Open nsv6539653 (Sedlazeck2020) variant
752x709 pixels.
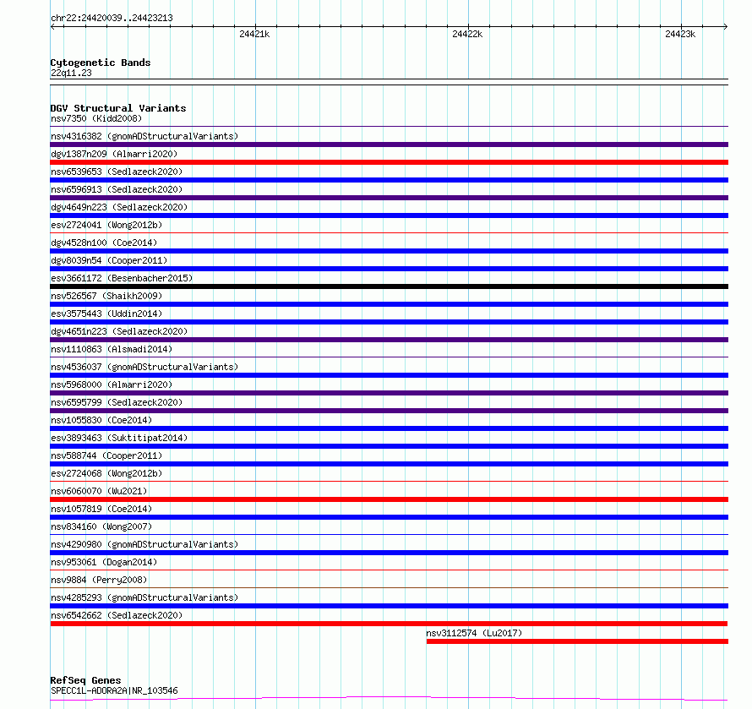point(117,172)
